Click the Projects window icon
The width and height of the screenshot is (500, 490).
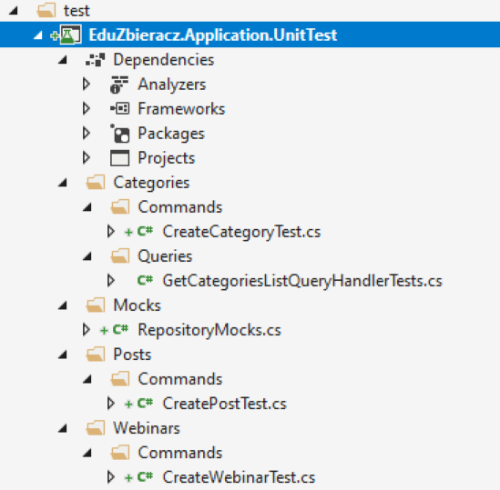coord(120,158)
